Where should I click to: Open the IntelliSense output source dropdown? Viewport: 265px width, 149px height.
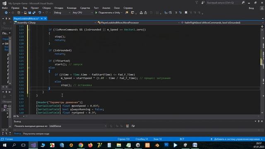tap(78, 126)
